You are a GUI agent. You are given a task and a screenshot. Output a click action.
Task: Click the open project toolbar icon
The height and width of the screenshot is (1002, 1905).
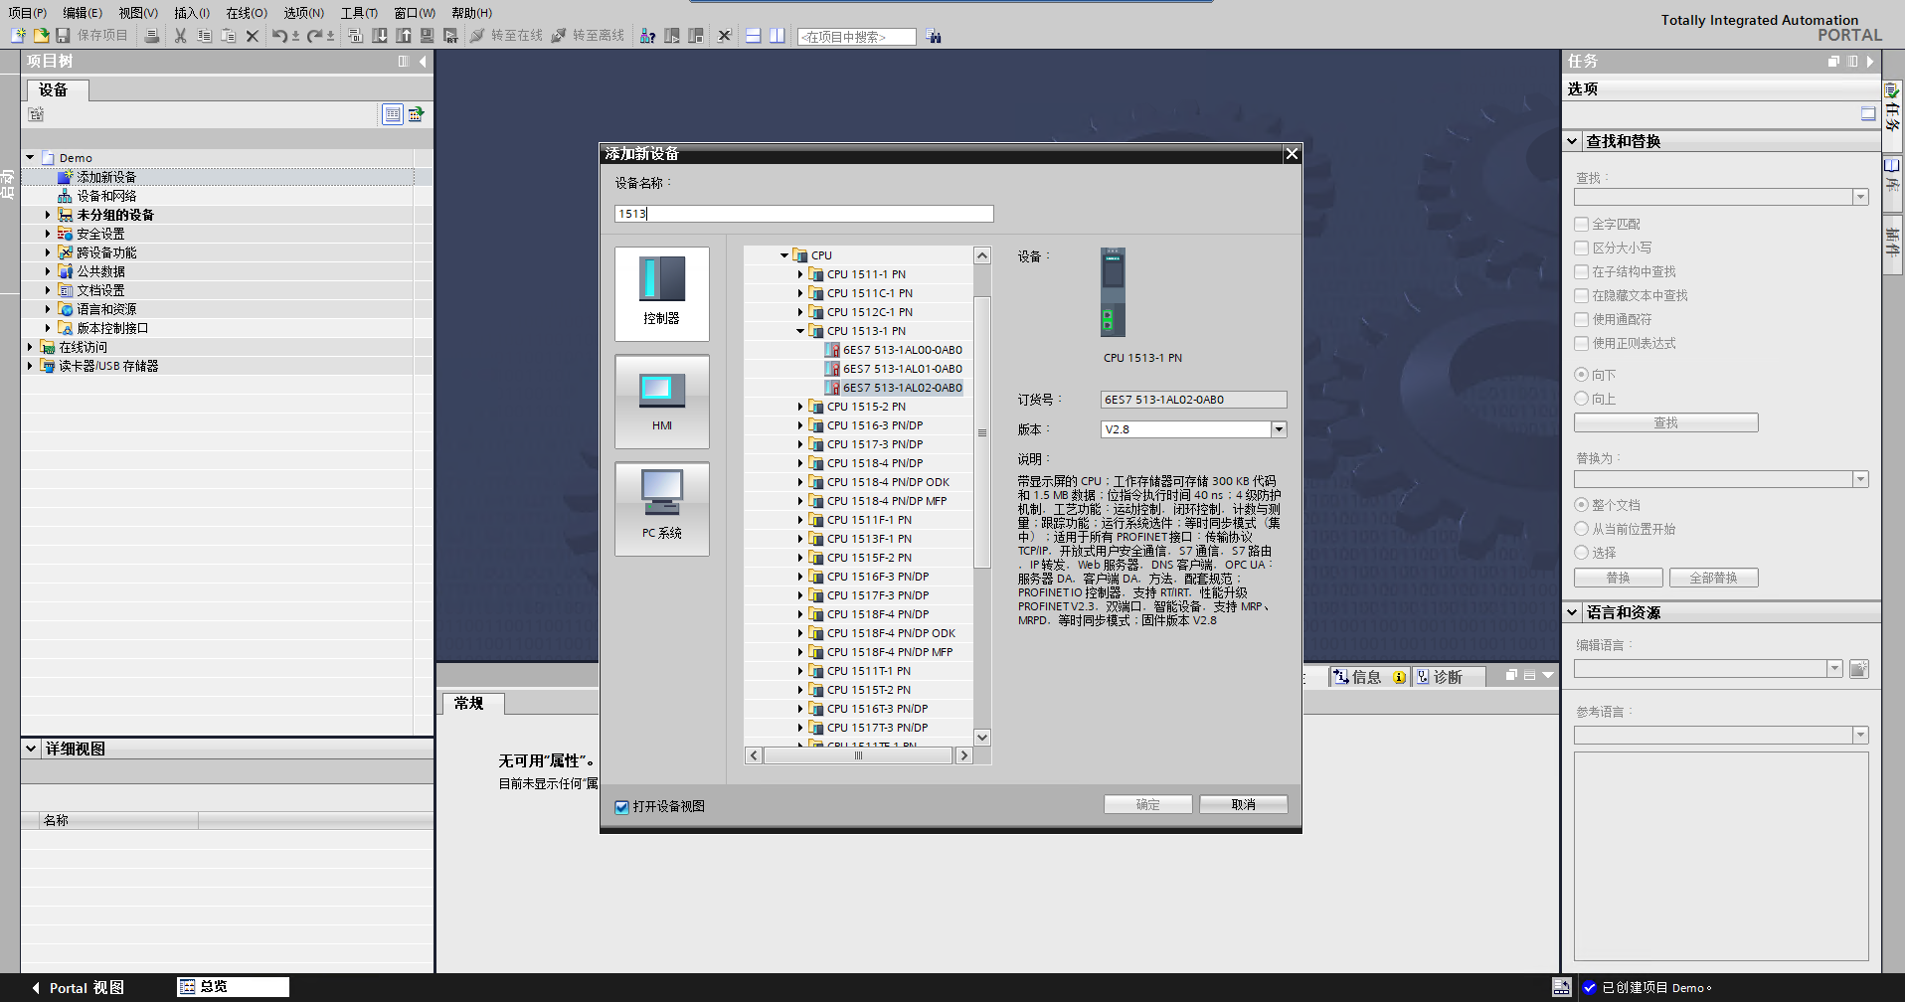pos(41,36)
